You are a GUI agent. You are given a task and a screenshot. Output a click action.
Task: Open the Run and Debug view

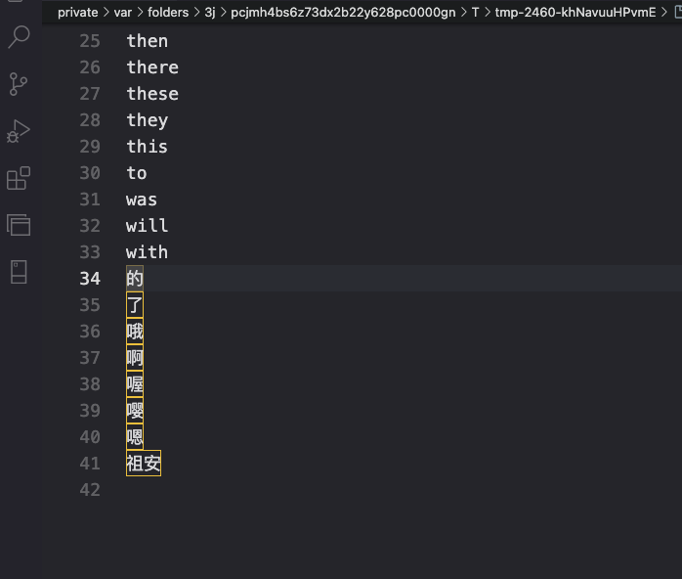19,131
